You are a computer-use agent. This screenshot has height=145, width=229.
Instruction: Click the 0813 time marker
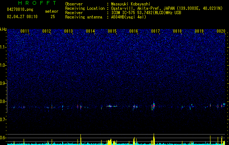click(68, 31)
